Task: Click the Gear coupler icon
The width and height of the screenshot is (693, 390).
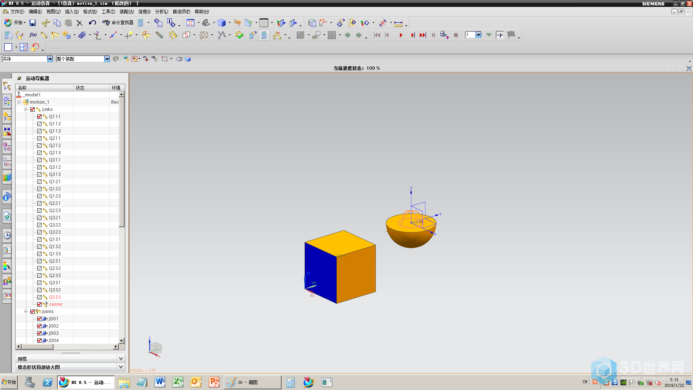Action: pyautogui.click(x=66, y=35)
